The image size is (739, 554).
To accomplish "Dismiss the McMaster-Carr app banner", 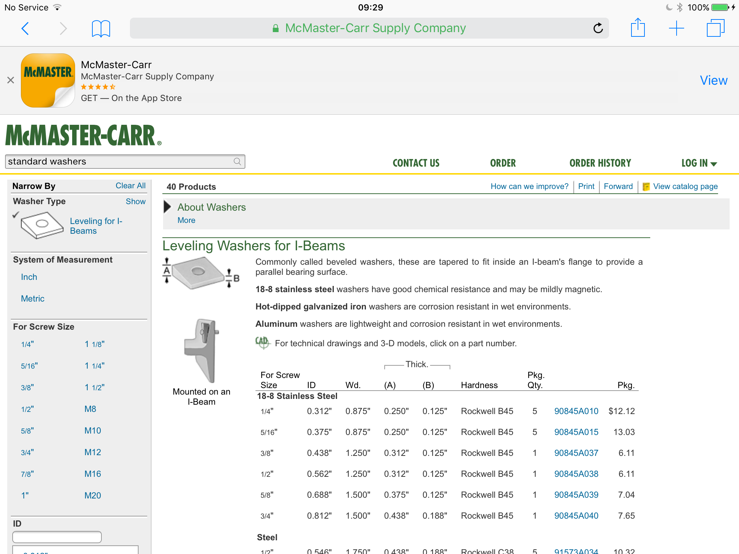I will (x=11, y=80).
